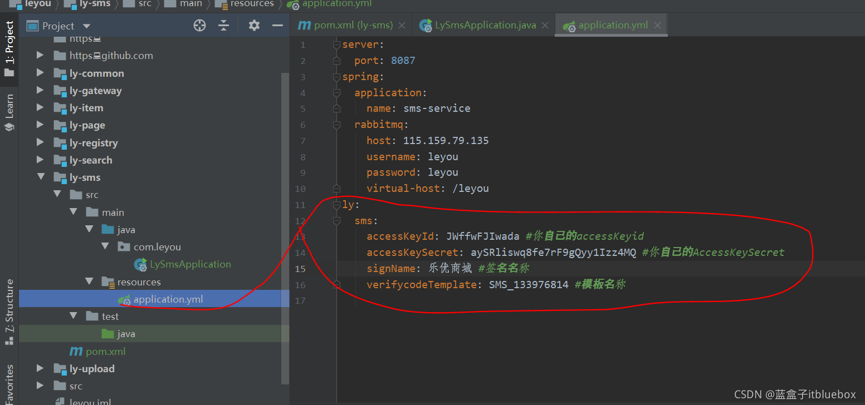
Task: Click the Project panel vertical scrollbar
Action: tap(285, 228)
